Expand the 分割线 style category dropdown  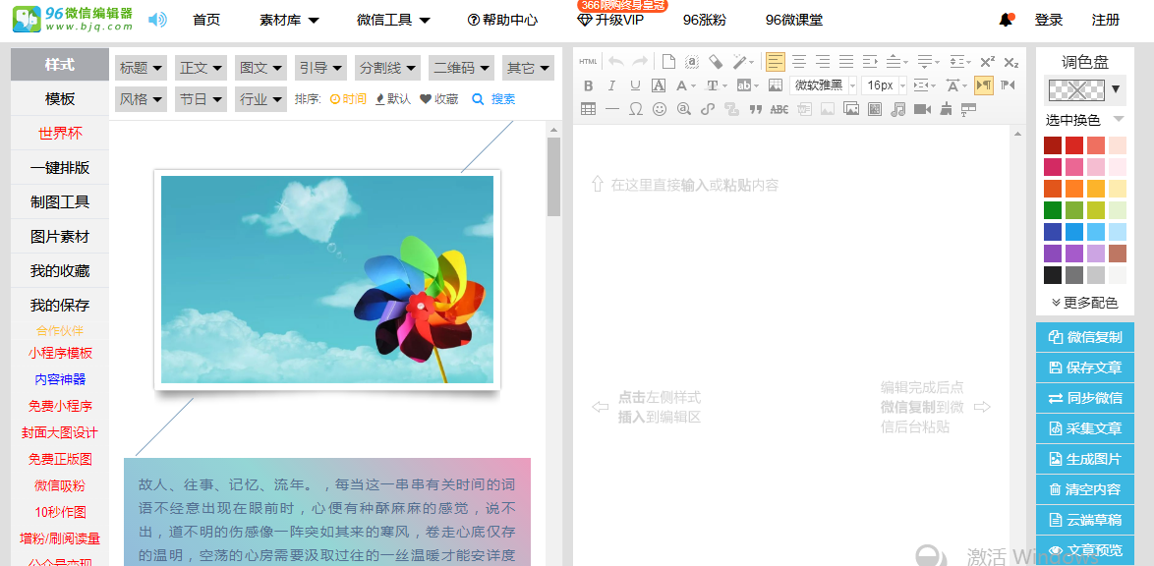(x=387, y=68)
